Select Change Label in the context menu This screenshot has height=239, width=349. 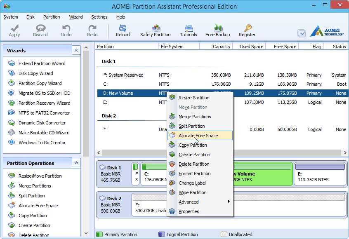click(x=200, y=183)
